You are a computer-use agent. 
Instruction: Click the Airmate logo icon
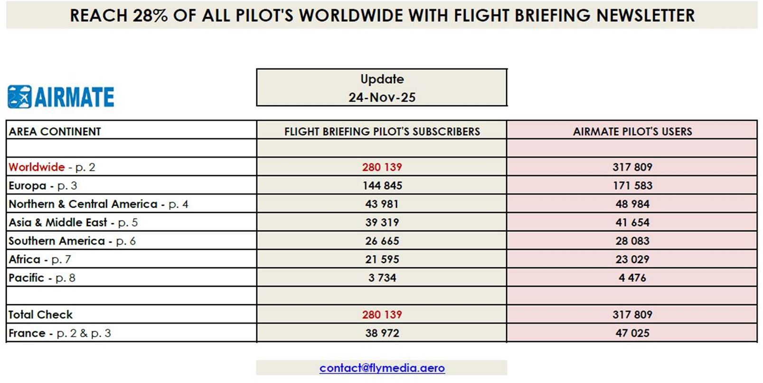point(19,97)
